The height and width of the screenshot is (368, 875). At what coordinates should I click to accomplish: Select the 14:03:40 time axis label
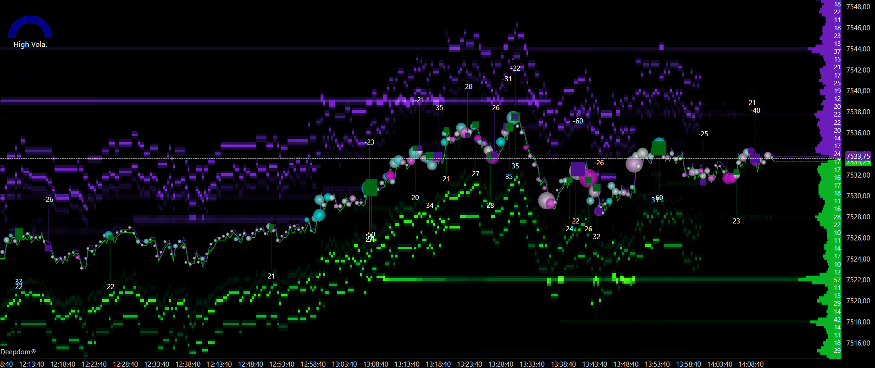[720, 364]
